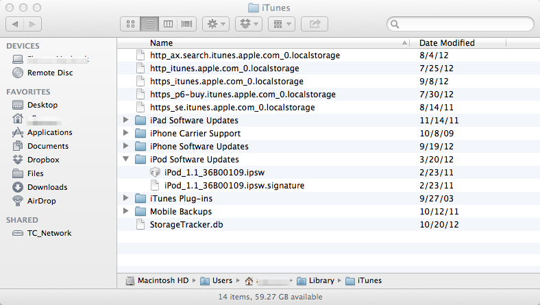This screenshot has width=540, height=305.
Task: Open the Dropbox toolbar menu
Action: [249, 24]
